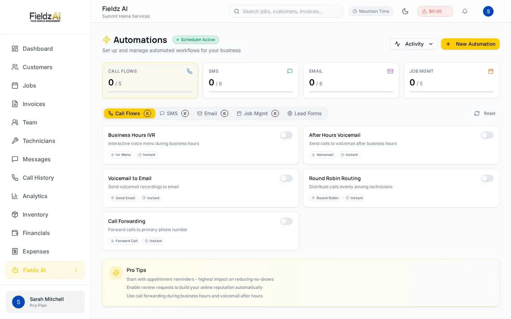Click the Scheduler Active status badge
Screen dimensions: 511x319
click(196, 40)
